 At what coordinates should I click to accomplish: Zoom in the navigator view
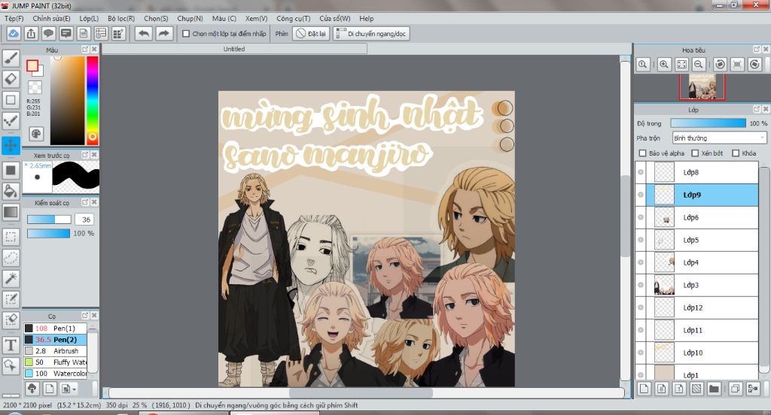pyautogui.click(x=664, y=65)
